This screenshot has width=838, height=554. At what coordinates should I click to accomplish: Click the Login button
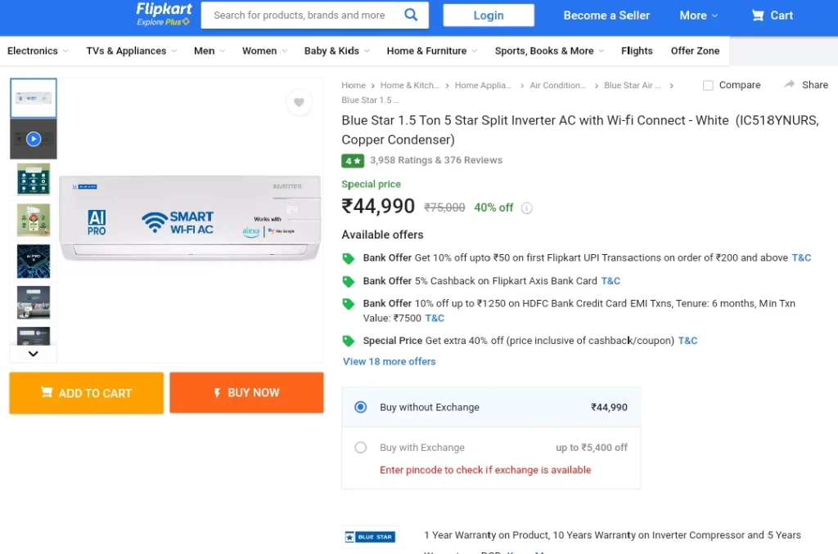(x=488, y=16)
